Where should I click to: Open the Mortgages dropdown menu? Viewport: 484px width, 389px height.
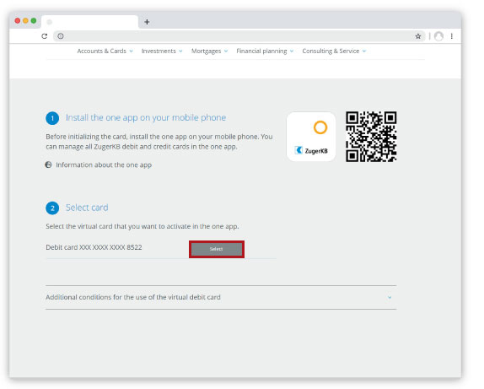(210, 51)
